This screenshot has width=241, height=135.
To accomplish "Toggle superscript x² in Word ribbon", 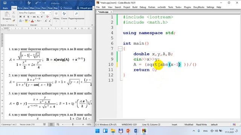I will point(42,16).
